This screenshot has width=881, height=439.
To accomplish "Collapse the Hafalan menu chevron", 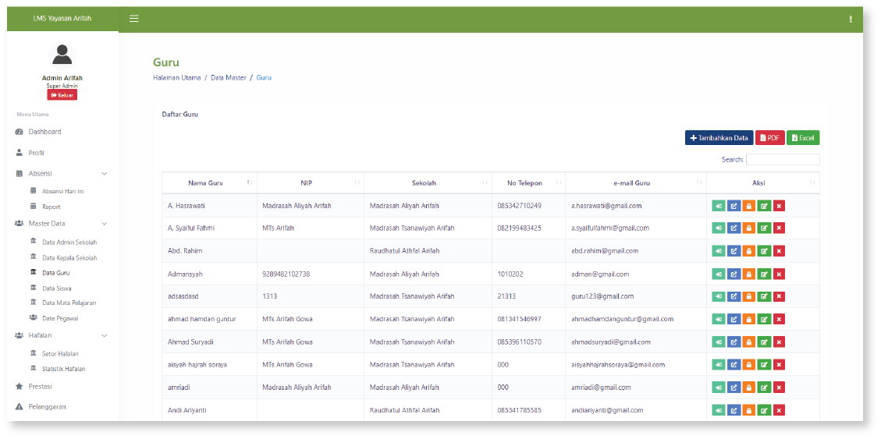I will click(104, 336).
